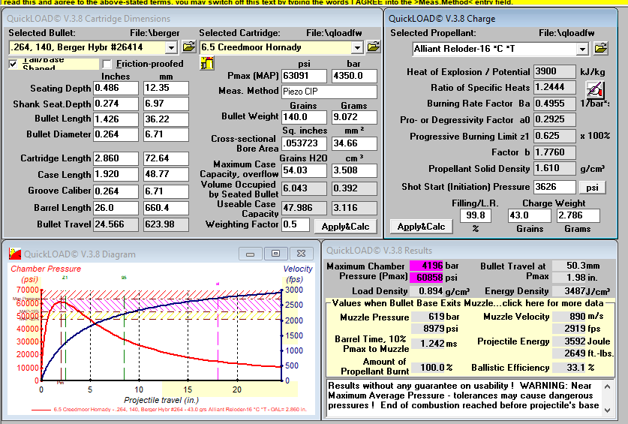Viewport: 628px width, 424px height.
Task: Click Ratio of Specific Heats field
Action: (x=554, y=87)
